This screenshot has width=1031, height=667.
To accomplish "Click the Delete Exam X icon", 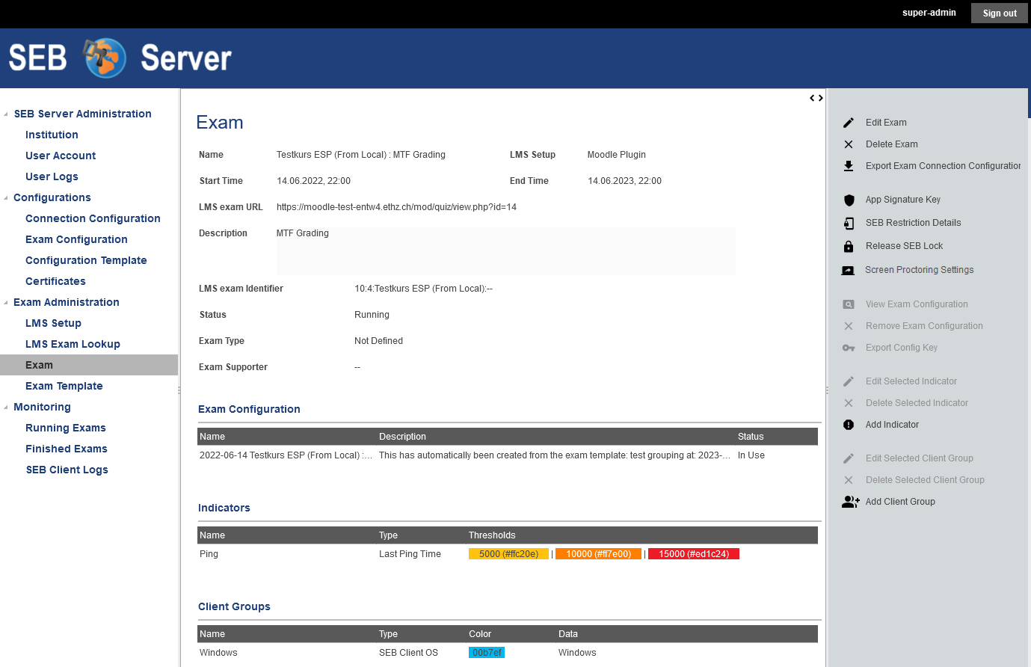I will coord(849,144).
